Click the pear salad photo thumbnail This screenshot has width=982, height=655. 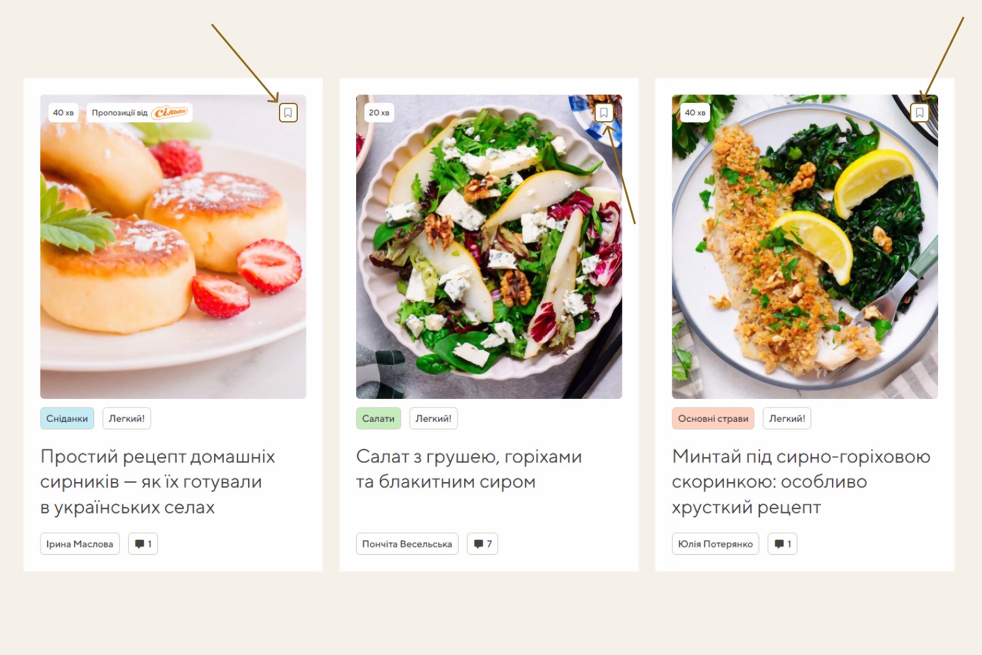[489, 247]
